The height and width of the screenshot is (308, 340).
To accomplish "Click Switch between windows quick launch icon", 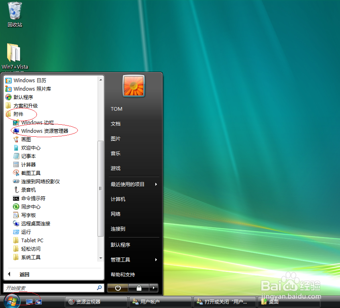I will [39, 302].
